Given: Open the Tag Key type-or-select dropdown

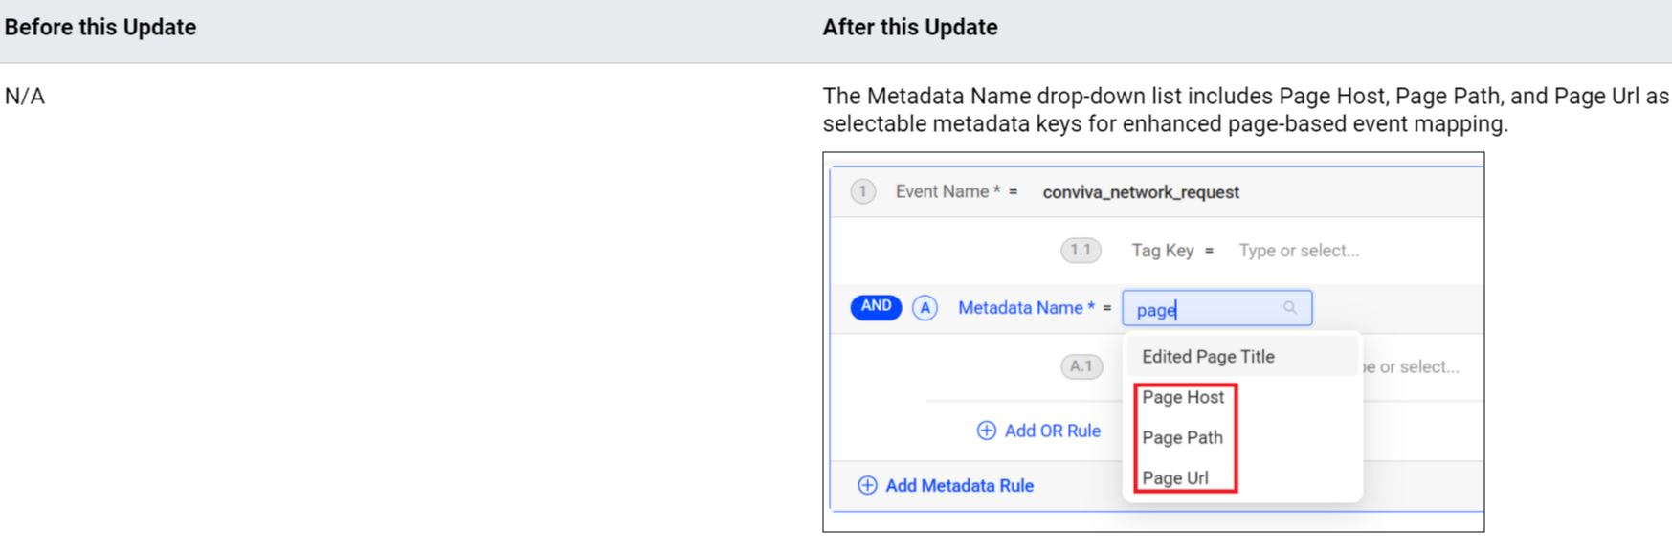Looking at the screenshot, I should [x=1299, y=251].
